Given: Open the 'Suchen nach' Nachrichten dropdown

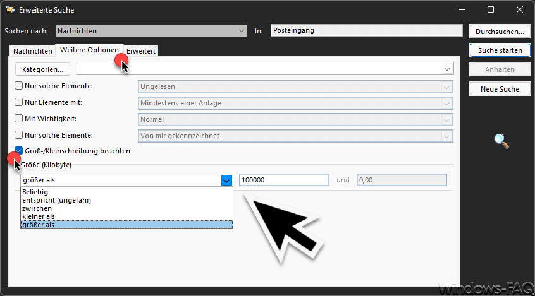Looking at the screenshot, I should click(151, 31).
